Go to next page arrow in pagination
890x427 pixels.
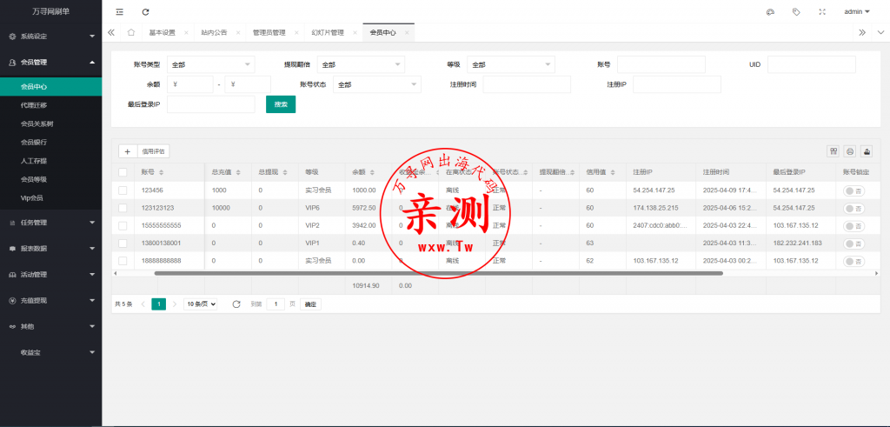click(175, 304)
